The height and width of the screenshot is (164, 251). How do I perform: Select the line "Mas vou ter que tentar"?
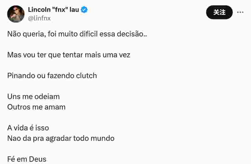pos(45,55)
